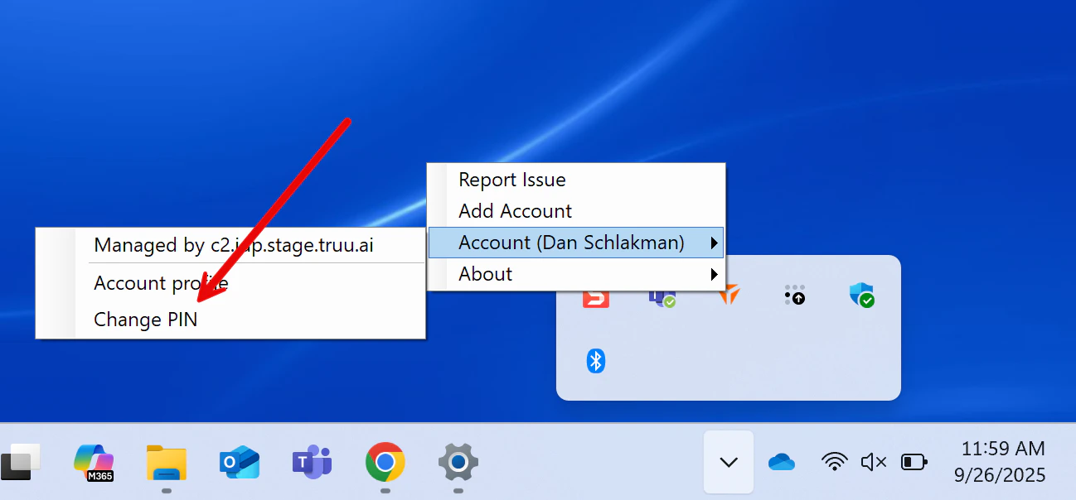The image size is (1076, 500).
Task: Open the Settings gear on the taskbar
Action: (x=458, y=462)
